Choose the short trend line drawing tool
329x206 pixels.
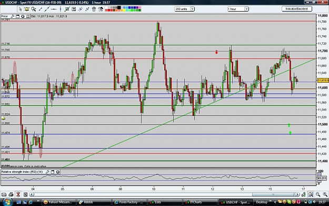point(41,9)
